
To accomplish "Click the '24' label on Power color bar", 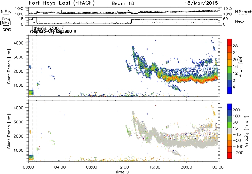I will click(235, 53).
